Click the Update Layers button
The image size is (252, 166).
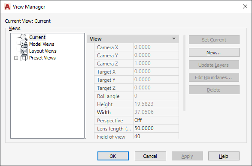click(214, 65)
